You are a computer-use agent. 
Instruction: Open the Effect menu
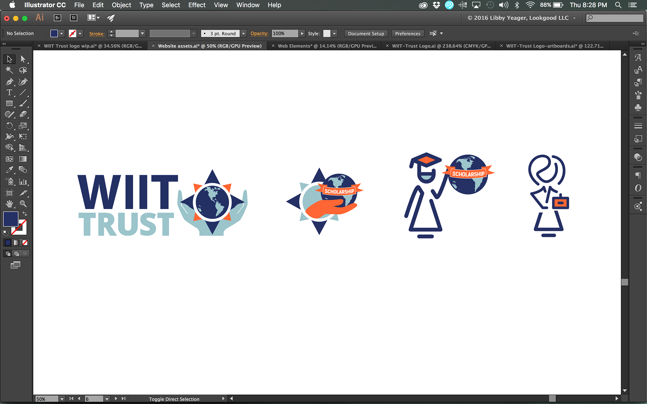pos(196,5)
